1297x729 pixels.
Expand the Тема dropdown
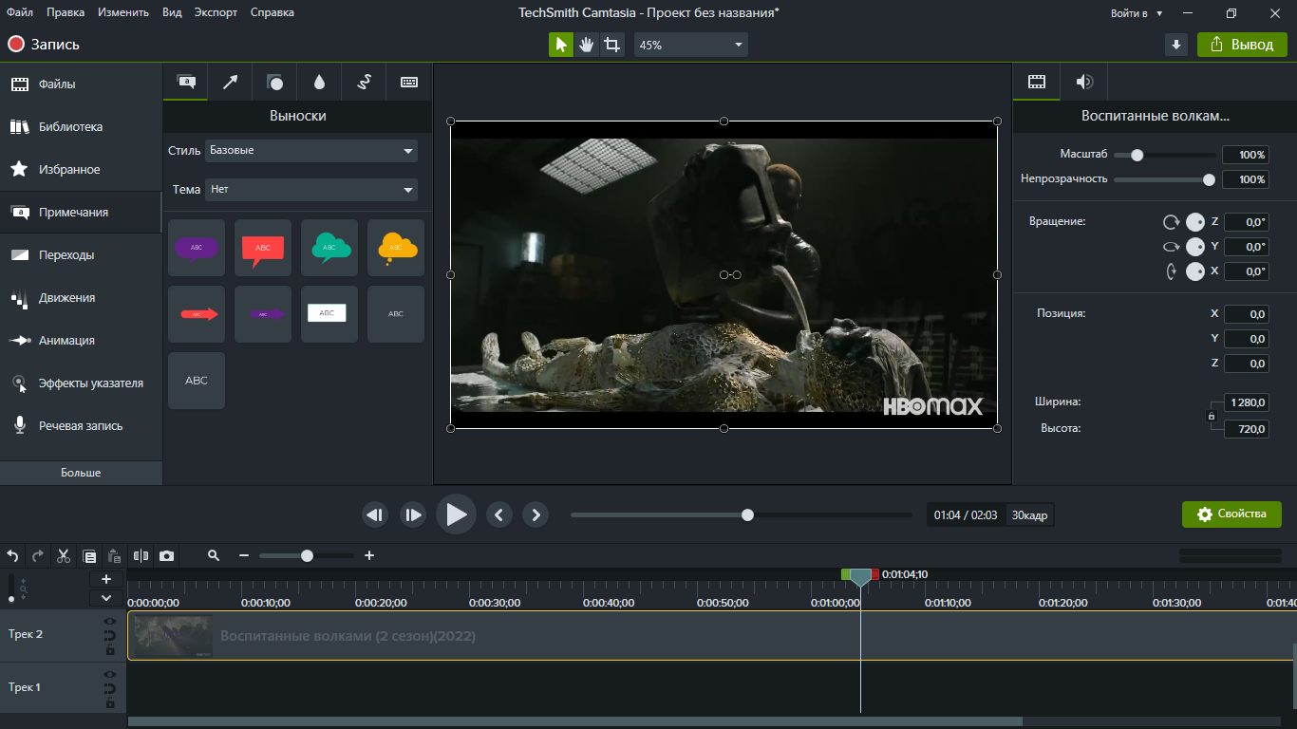pyautogui.click(x=311, y=190)
